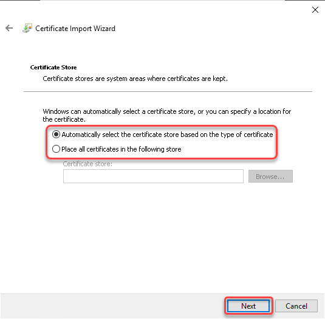This screenshot has height=319, width=325.
Task: Close the wizard with the X icon
Action: [315, 10]
